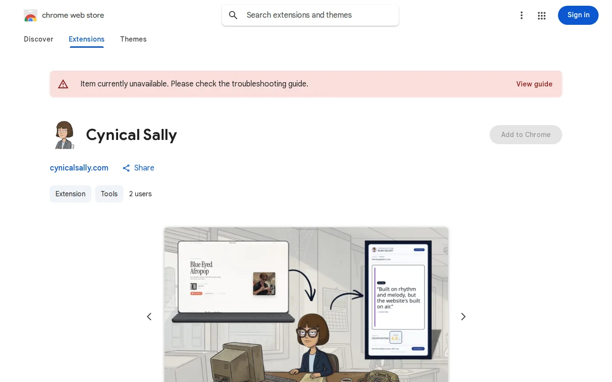
Task: Focus the Search extensions and themes field
Action: point(310,15)
